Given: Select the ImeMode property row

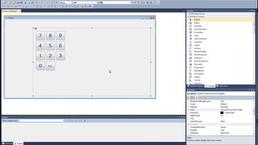Looking at the screenshot, I should click(x=220, y=133).
